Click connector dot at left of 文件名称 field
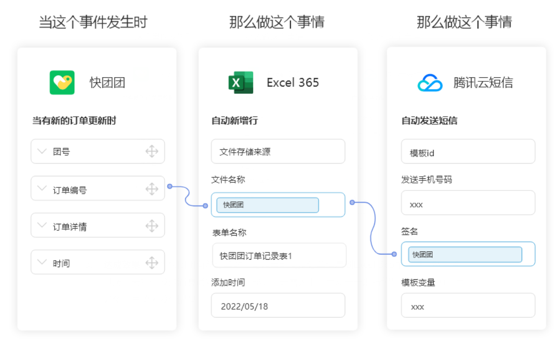This screenshot has height=347, width=558. pyautogui.click(x=205, y=206)
